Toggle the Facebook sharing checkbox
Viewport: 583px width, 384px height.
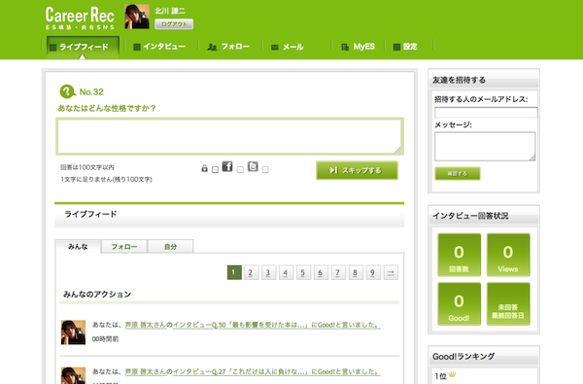pos(240,170)
